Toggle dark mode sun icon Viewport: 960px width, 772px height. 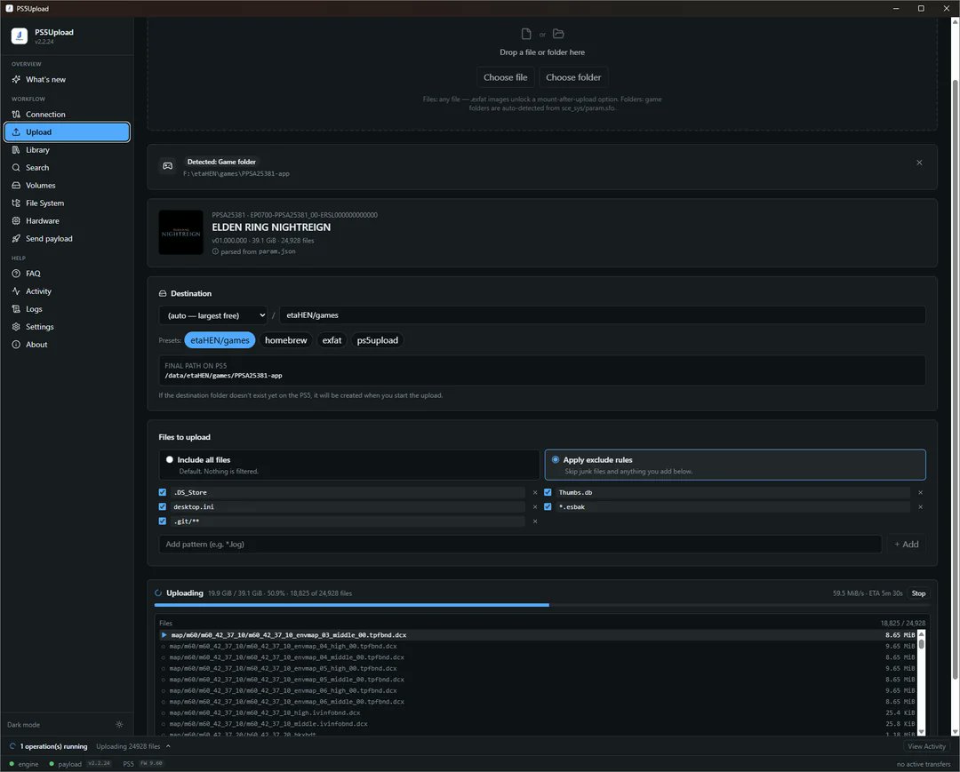coord(119,724)
